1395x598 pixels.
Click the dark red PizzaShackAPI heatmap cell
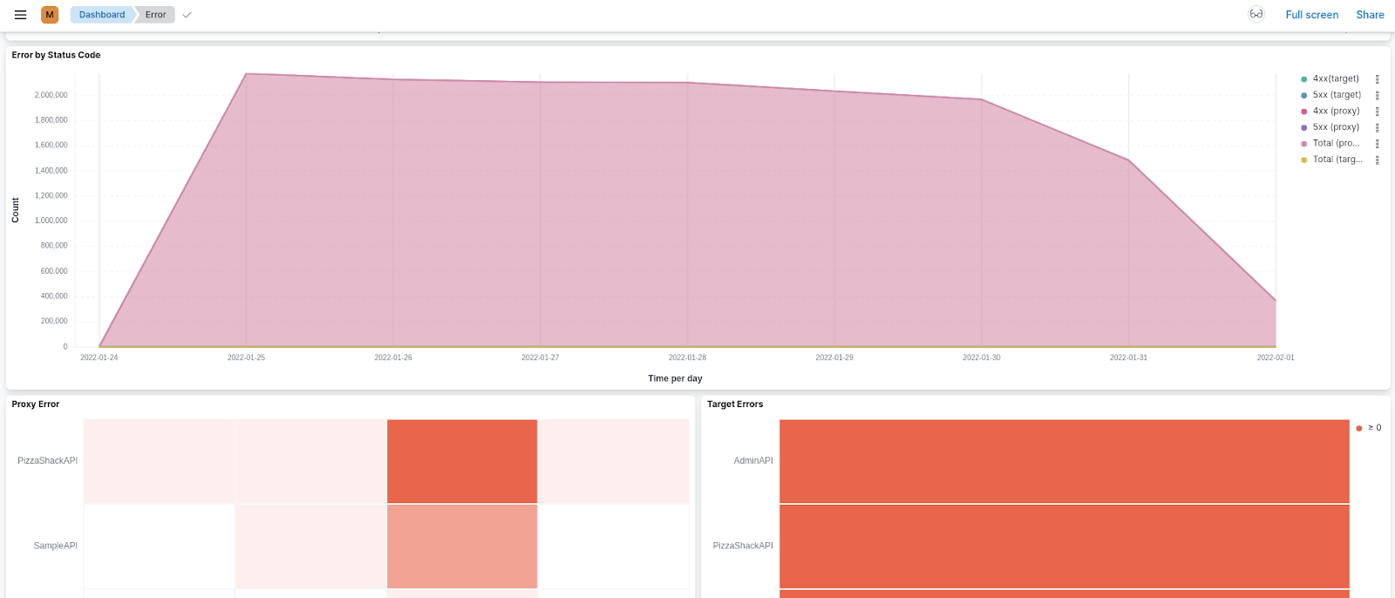coord(462,461)
